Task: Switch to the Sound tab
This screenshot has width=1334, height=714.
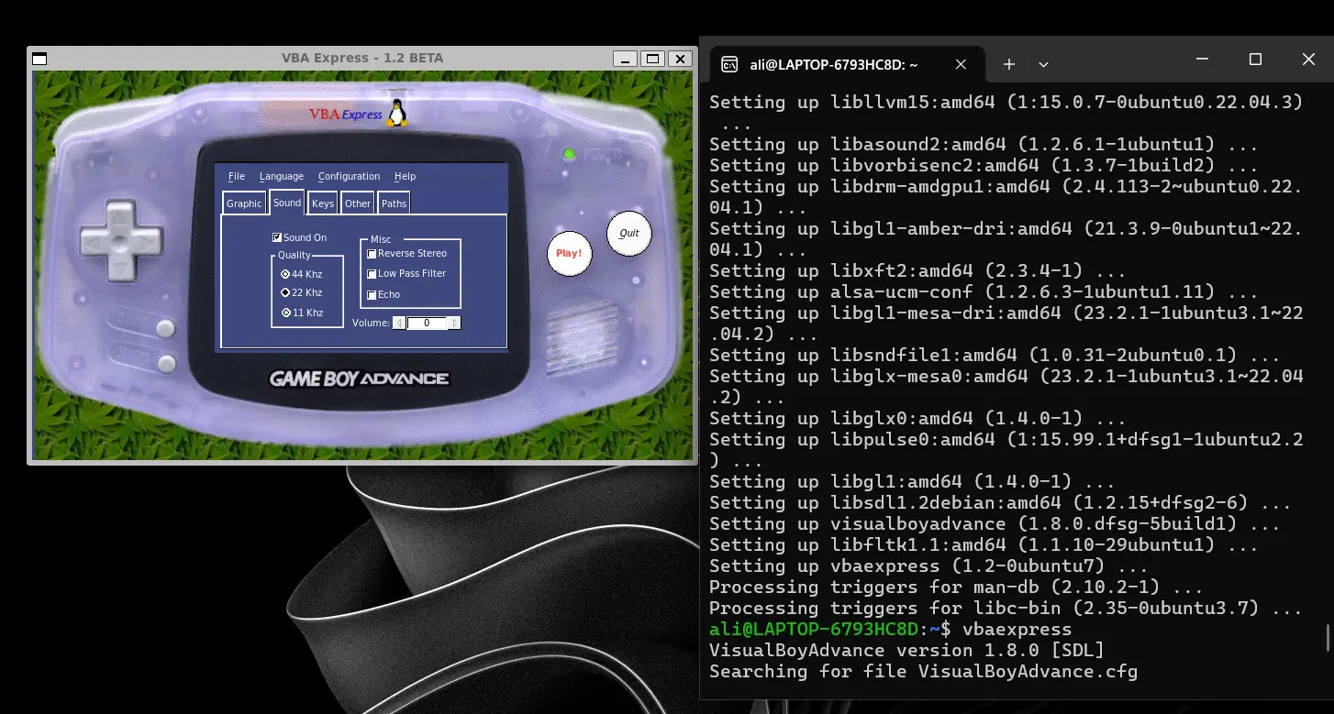Action: point(287,203)
